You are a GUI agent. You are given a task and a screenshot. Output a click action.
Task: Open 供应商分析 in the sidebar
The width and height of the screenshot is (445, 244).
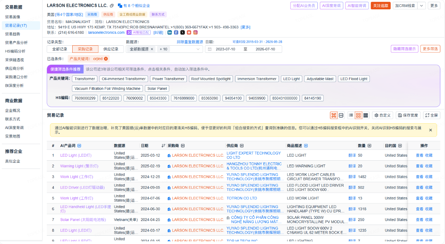[14, 68]
